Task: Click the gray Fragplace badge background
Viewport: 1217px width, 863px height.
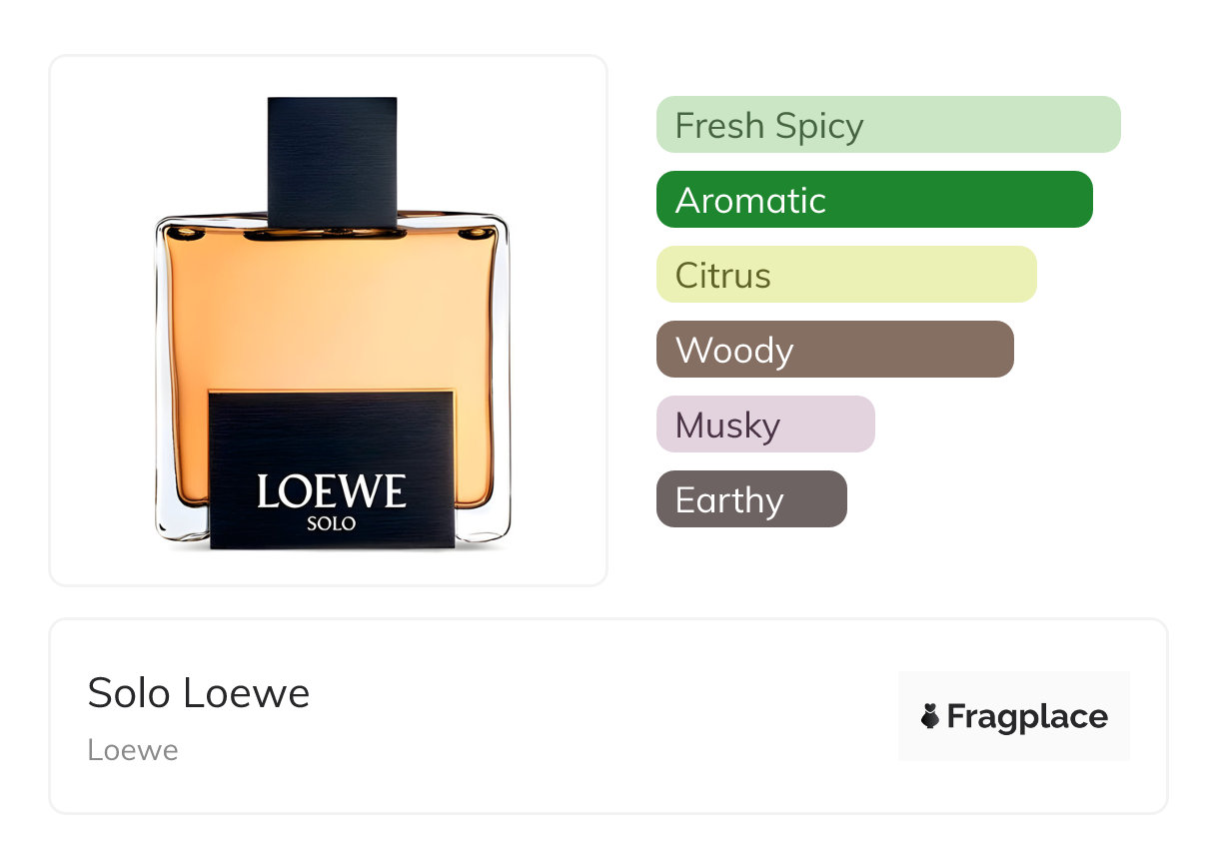Action: pos(1014,716)
